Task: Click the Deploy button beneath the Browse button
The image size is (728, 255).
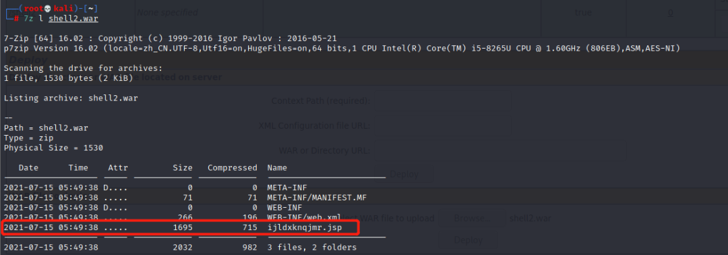Action: point(468,240)
